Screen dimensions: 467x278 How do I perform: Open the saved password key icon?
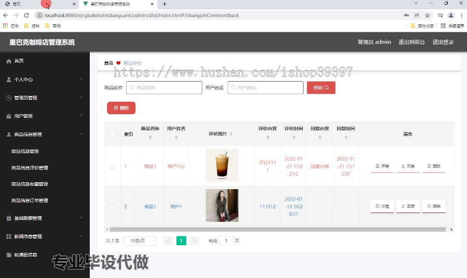(x=406, y=15)
